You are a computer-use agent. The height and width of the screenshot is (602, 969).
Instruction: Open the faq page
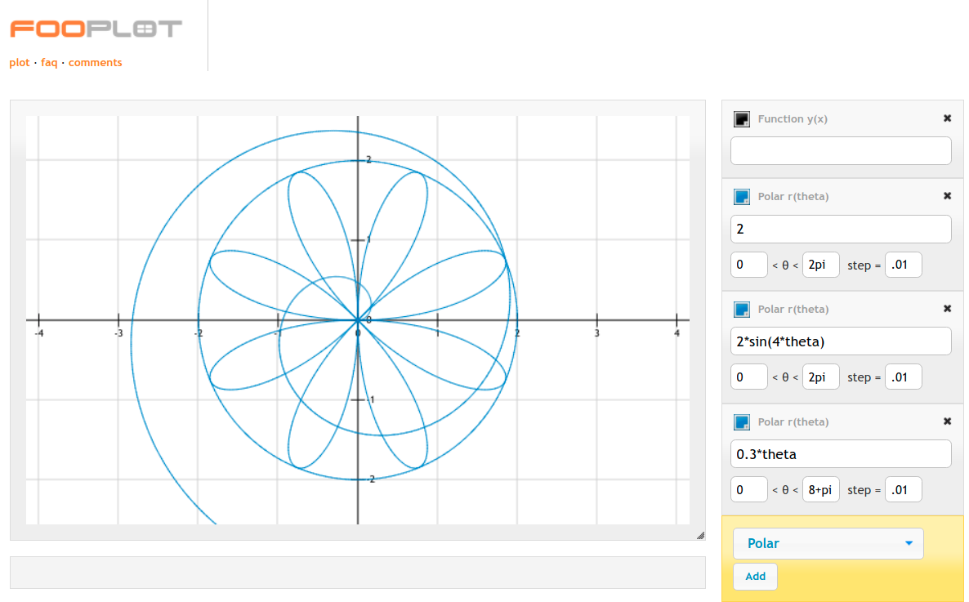click(48, 62)
